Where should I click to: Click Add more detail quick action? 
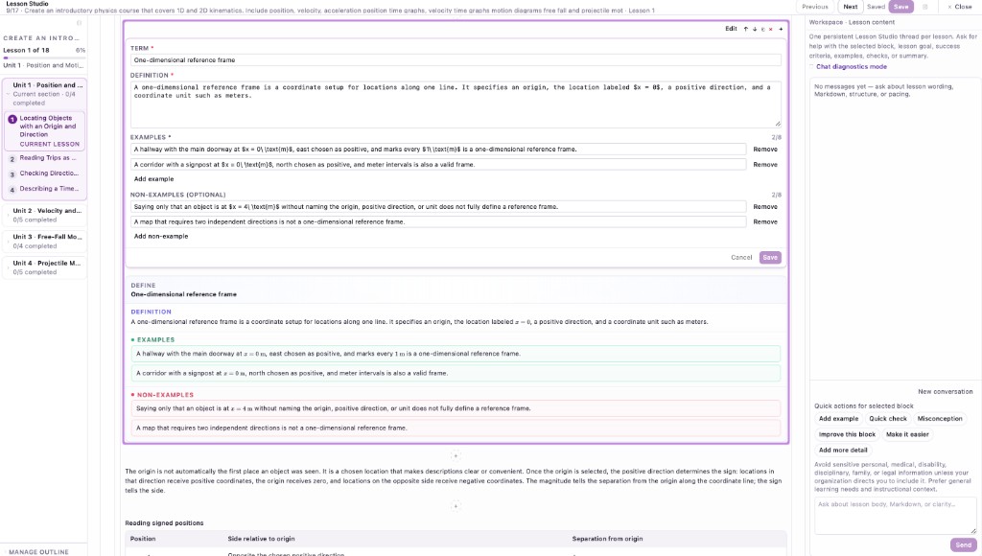coord(843,450)
